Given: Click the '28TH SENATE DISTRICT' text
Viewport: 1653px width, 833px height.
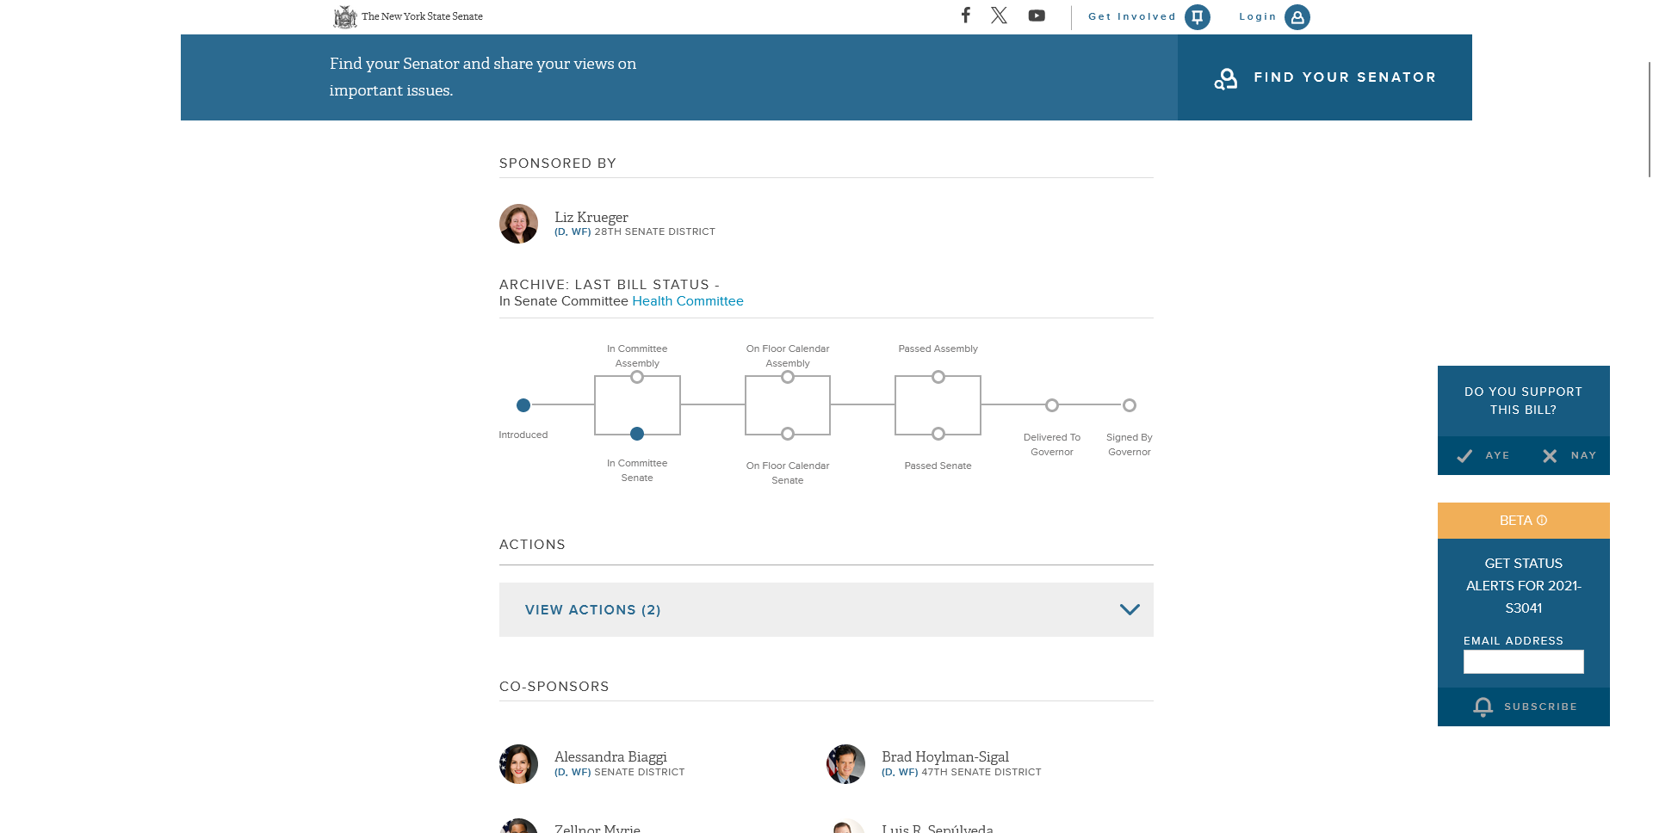Looking at the screenshot, I should pyautogui.click(x=655, y=231).
